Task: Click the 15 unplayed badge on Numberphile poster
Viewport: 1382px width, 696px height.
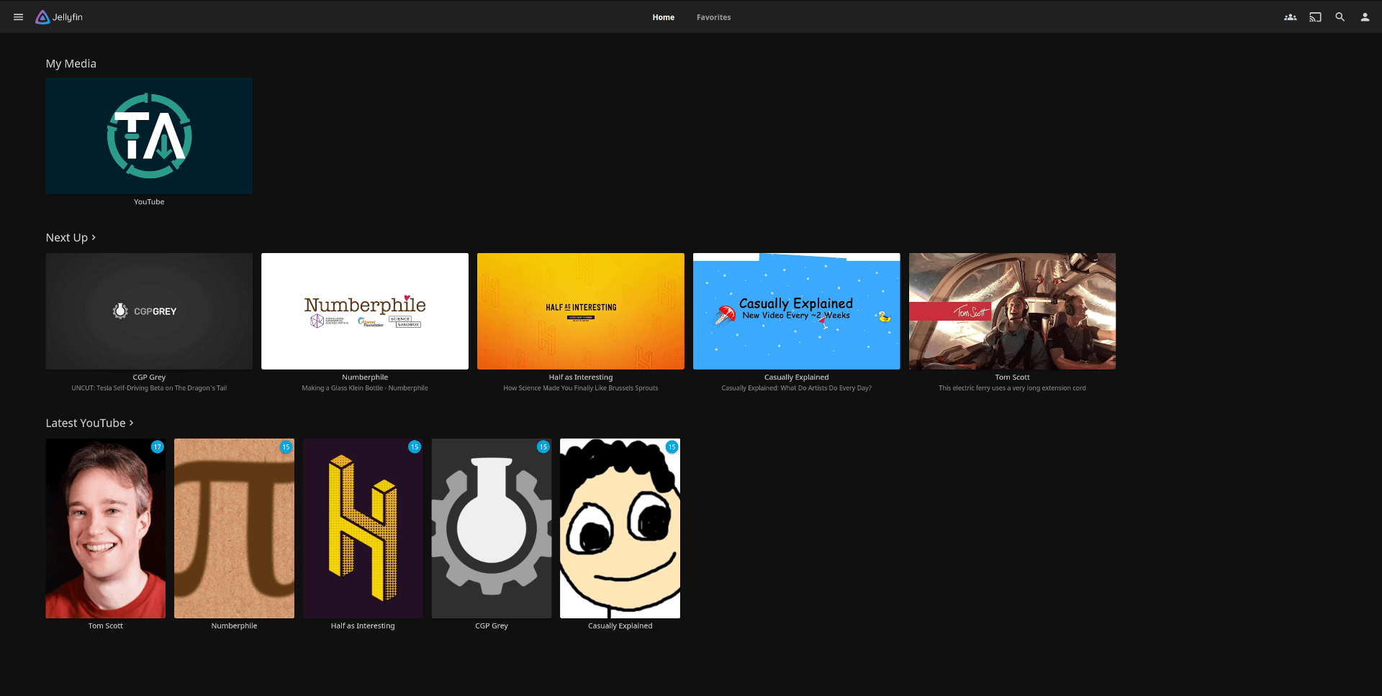Action: [x=286, y=447]
